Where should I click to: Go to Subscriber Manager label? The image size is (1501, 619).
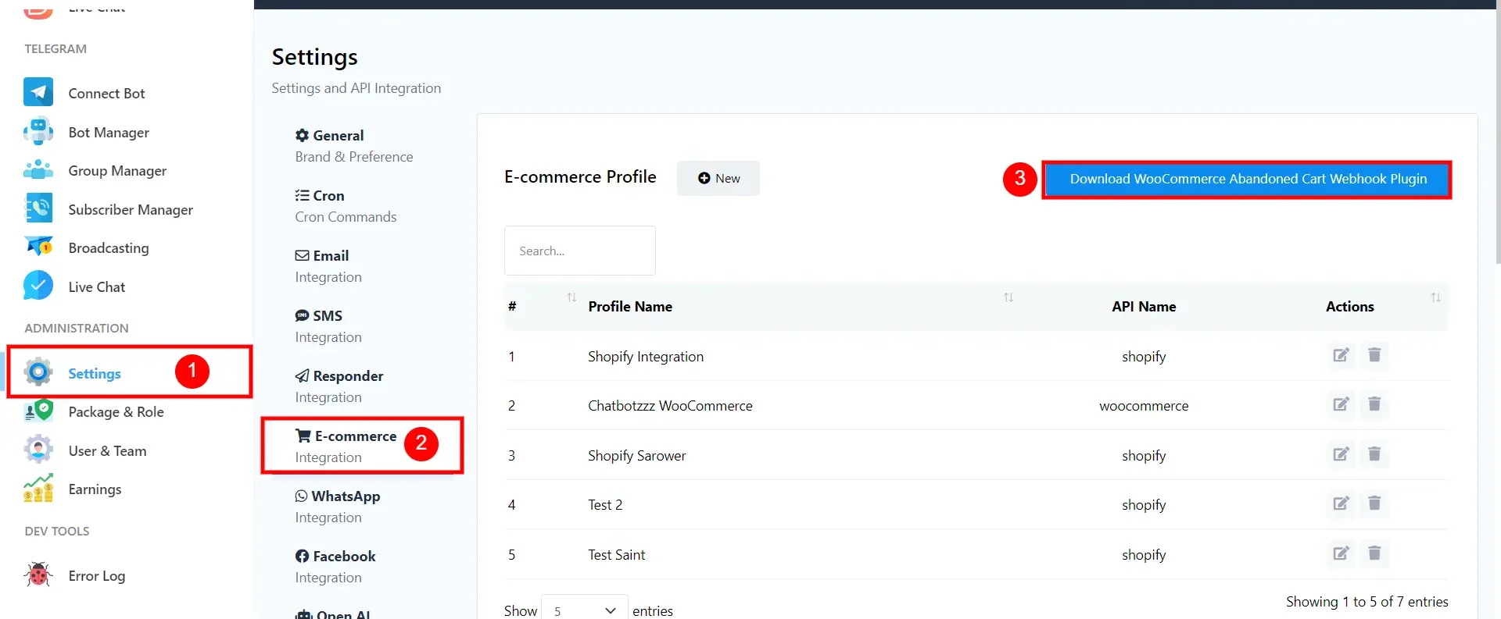pyautogui.click(x=131, y=209)
